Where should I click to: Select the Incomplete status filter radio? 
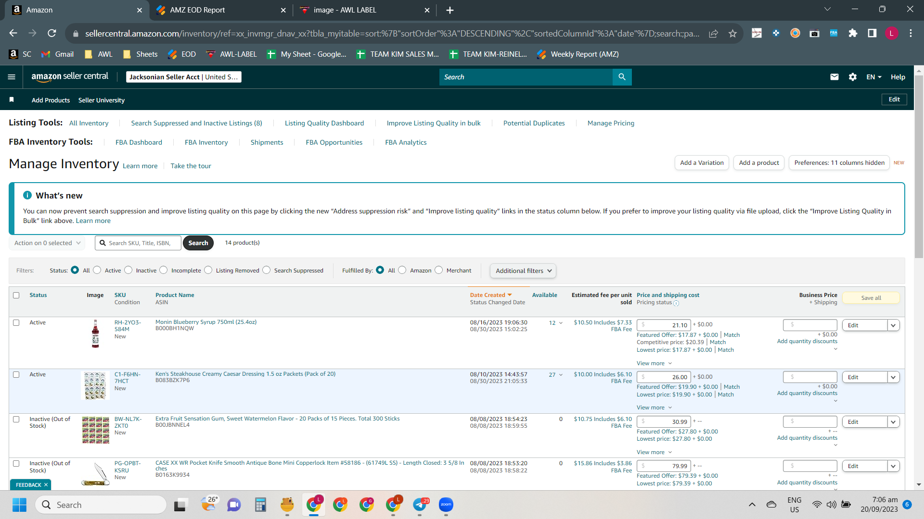164,270
